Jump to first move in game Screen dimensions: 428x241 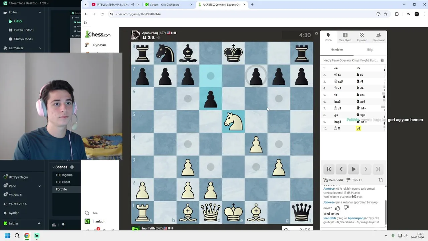tap(329, 169)
